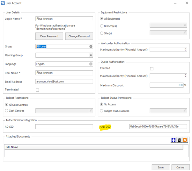The width and height of the screenshot is (192, 171).
Task: Open Planning Group lookup magnifier
Action: [91, 55]
